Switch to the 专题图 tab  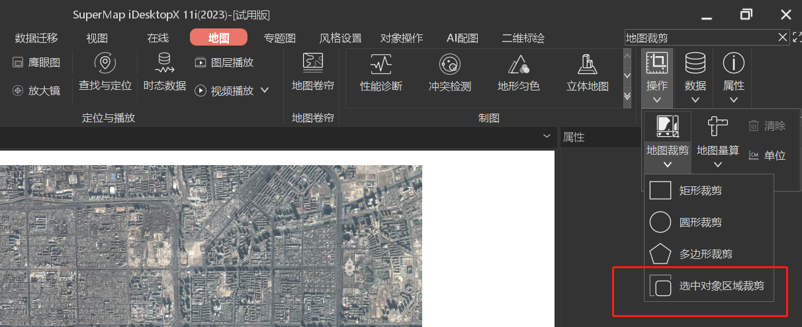(279, 38)
